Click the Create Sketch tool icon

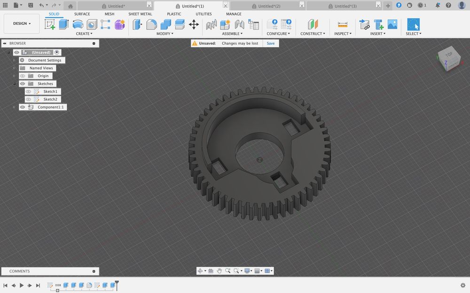(50, 24)
